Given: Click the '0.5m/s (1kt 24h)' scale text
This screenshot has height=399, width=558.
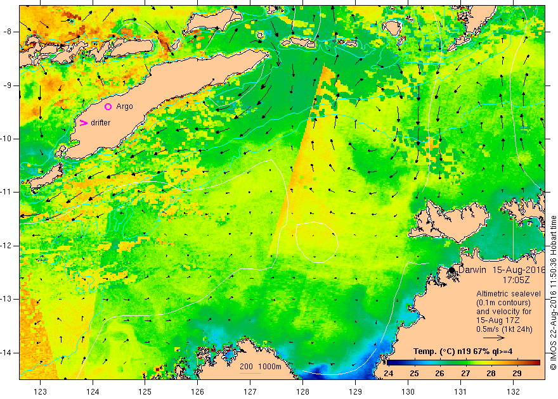Looking at the screenshot, I should pyautogui.click(x=505, y=329).
